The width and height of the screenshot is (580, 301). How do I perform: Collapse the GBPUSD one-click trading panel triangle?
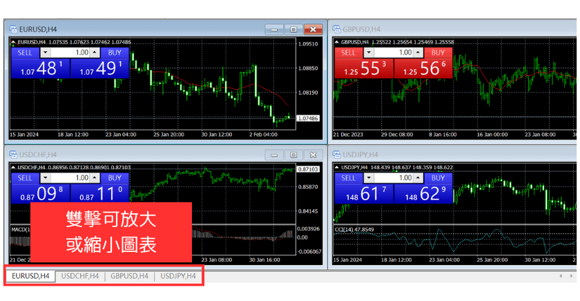[x=337, y=42]
